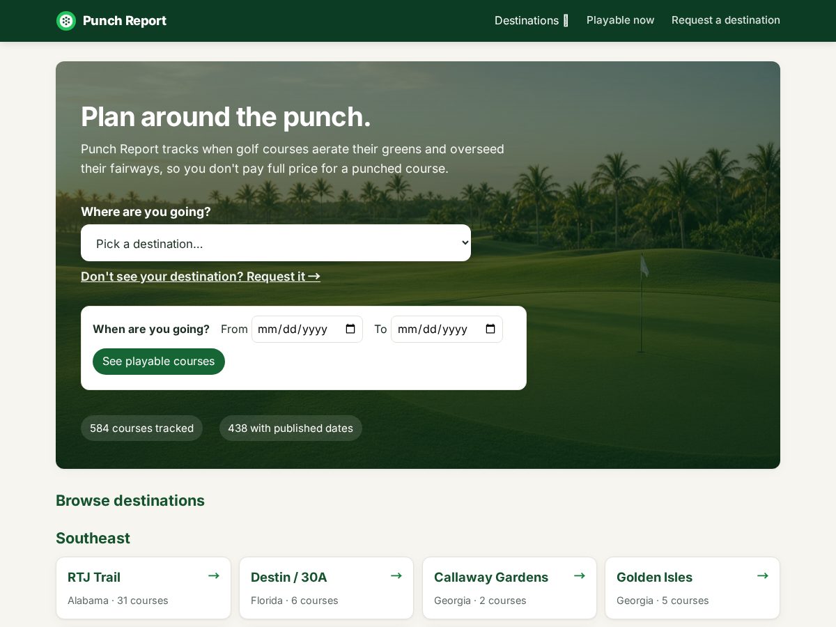Click Alabama · 31 courses text
Viewport: 836px width, 627px height.
click(x=118, y=601)
